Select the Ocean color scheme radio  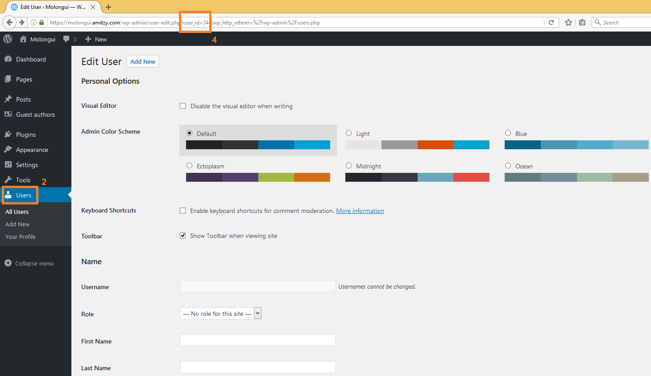coord(508,165)
